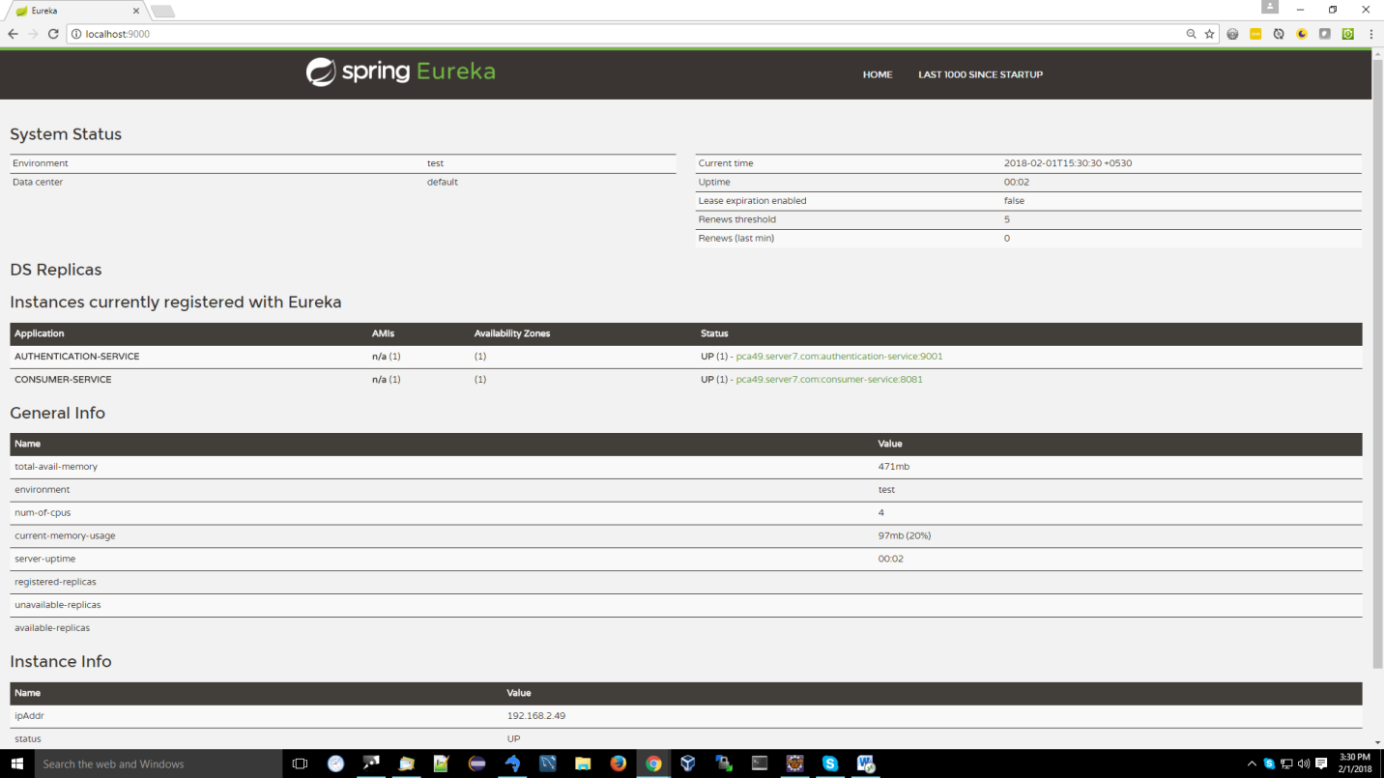
Task: Click the Skype tray icon
Action: (1269, 764)
